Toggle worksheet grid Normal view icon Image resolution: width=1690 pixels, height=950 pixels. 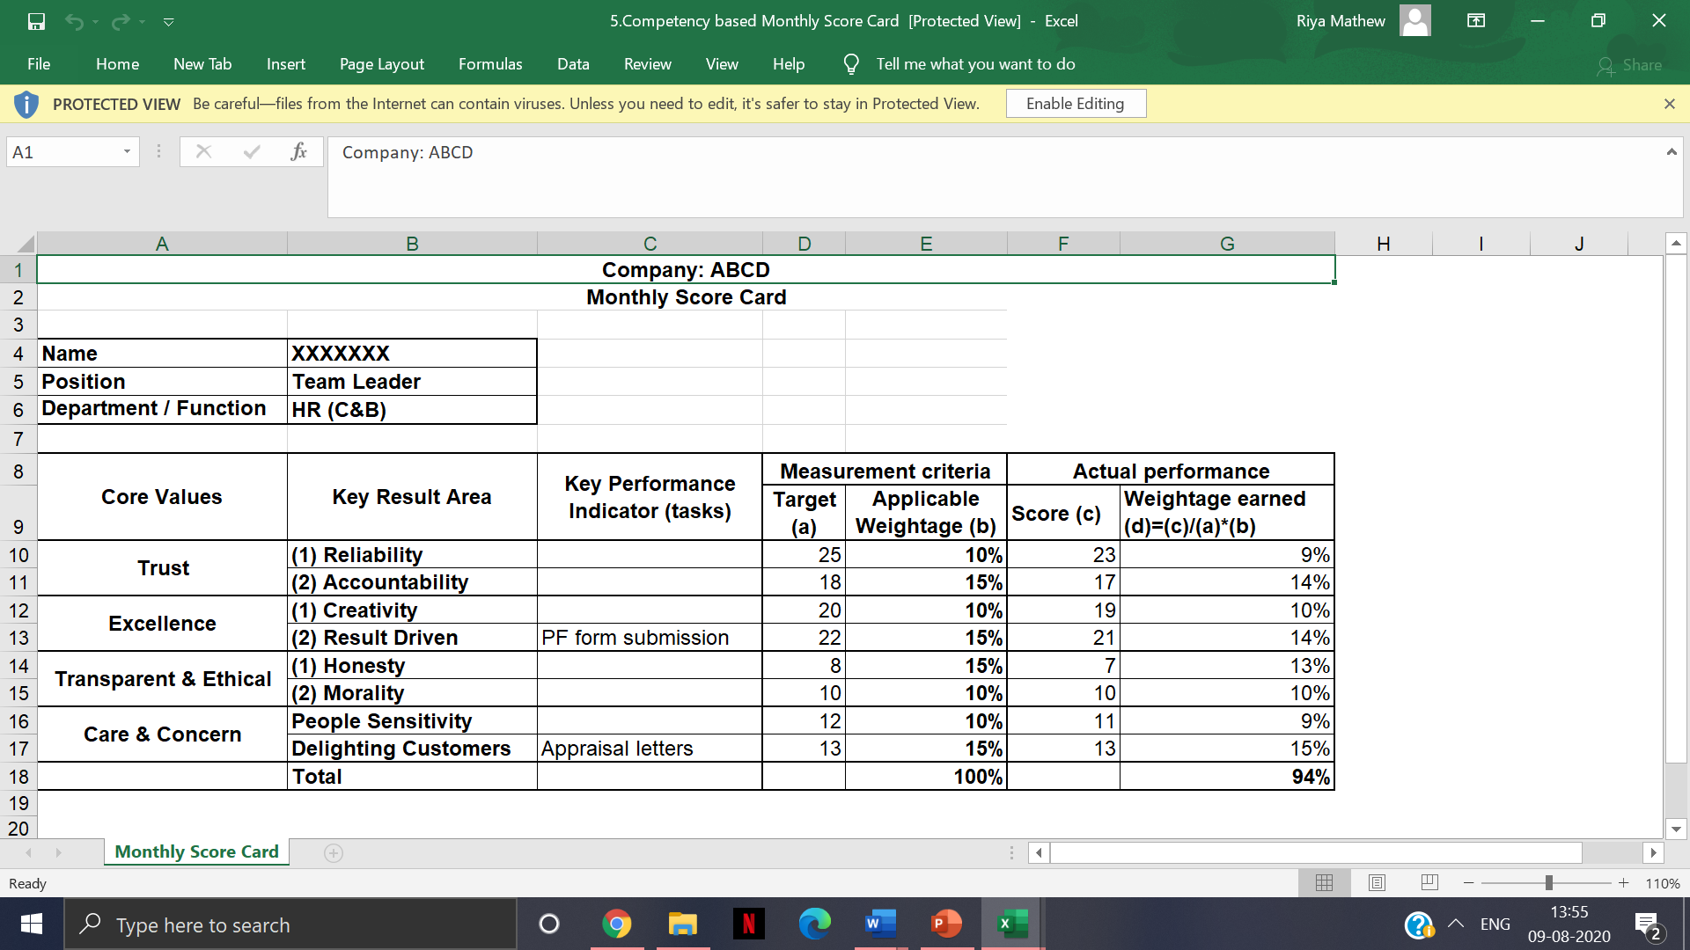[x=1325, y=884]
